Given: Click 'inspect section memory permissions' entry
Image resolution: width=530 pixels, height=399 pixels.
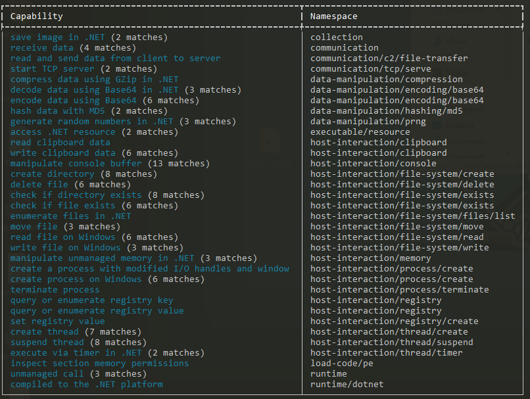Looking at the screenshot, I should pos(99,364).
